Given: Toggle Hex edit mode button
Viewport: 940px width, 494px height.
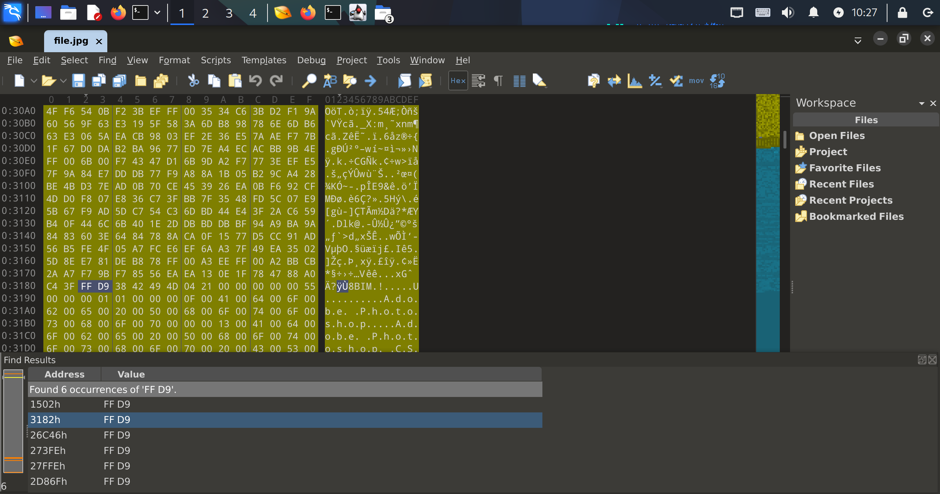Looking at the screenshot, I should (x=458, y=80).
